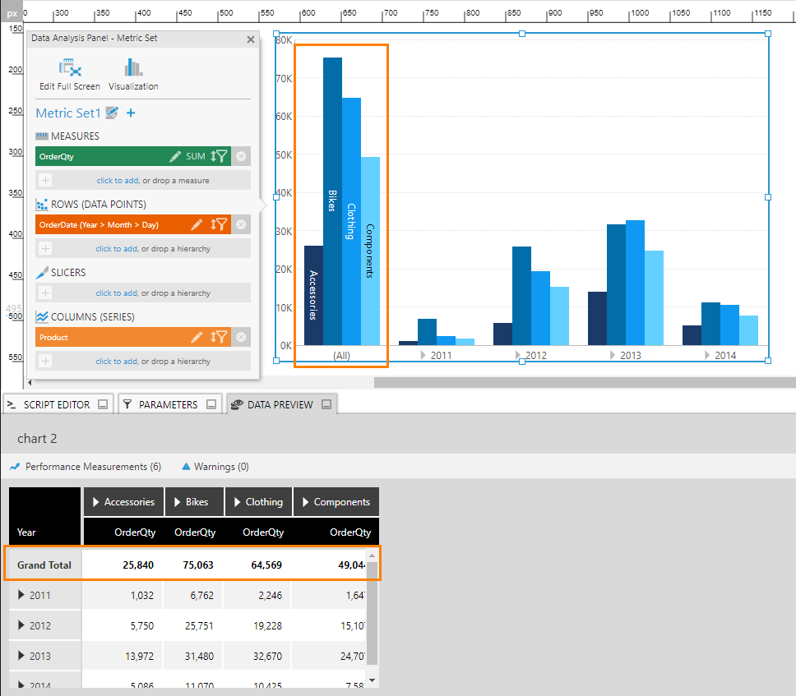
Task: Add a new metric set with plus icon
Action: point(131,113)
